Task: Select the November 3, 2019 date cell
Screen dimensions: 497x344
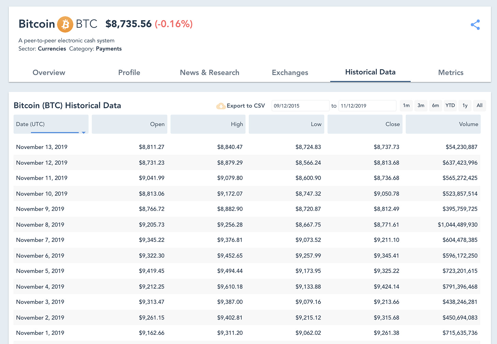Action: [40, 302]
